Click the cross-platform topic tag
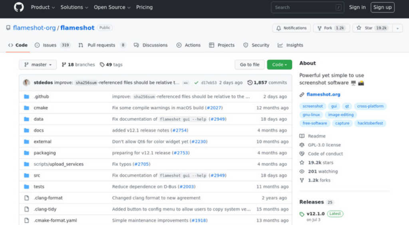Image resolution: width=409 pixels, height=225 pixels. pos(370,106)
